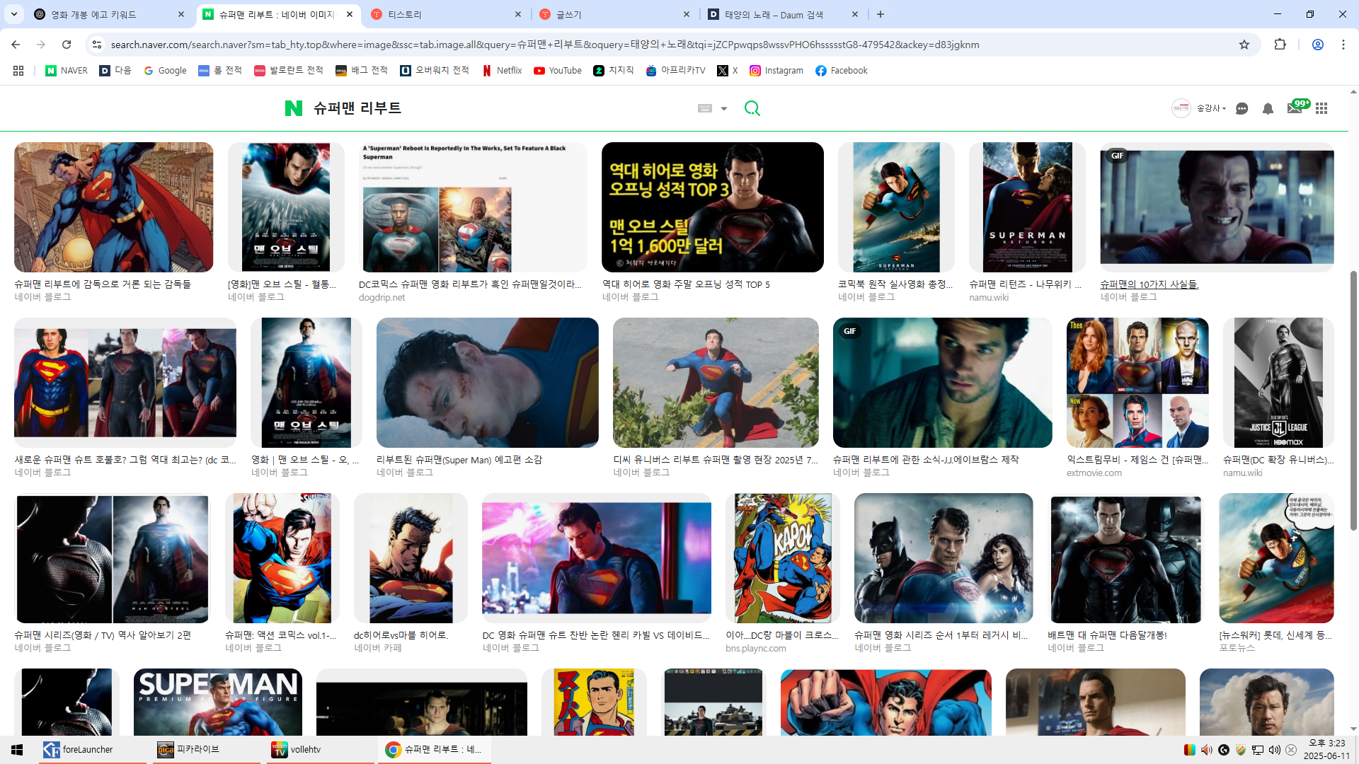Viewport: 1359px width, 764px height.
Task: Open the Windows Start menu
Action: click(17, 750)
